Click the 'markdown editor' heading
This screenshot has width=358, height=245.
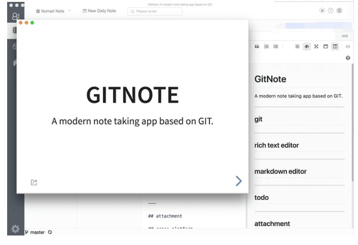pos(280,172)
